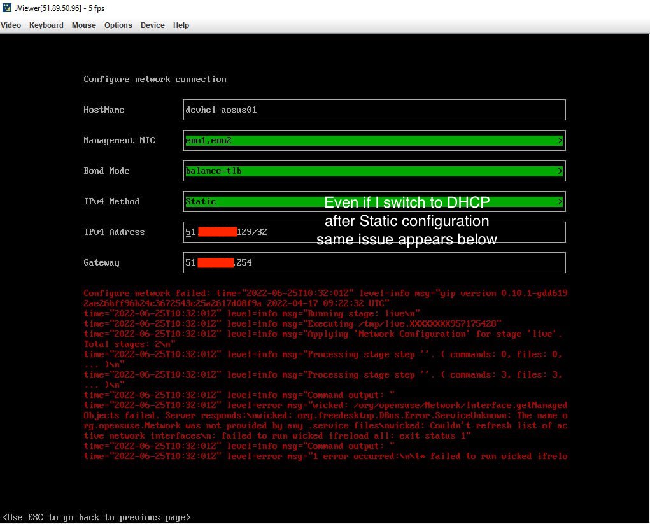Click the 'Running stage: live' log line
This screenshot has width=650, height=524.
click(x=252, y=313)
